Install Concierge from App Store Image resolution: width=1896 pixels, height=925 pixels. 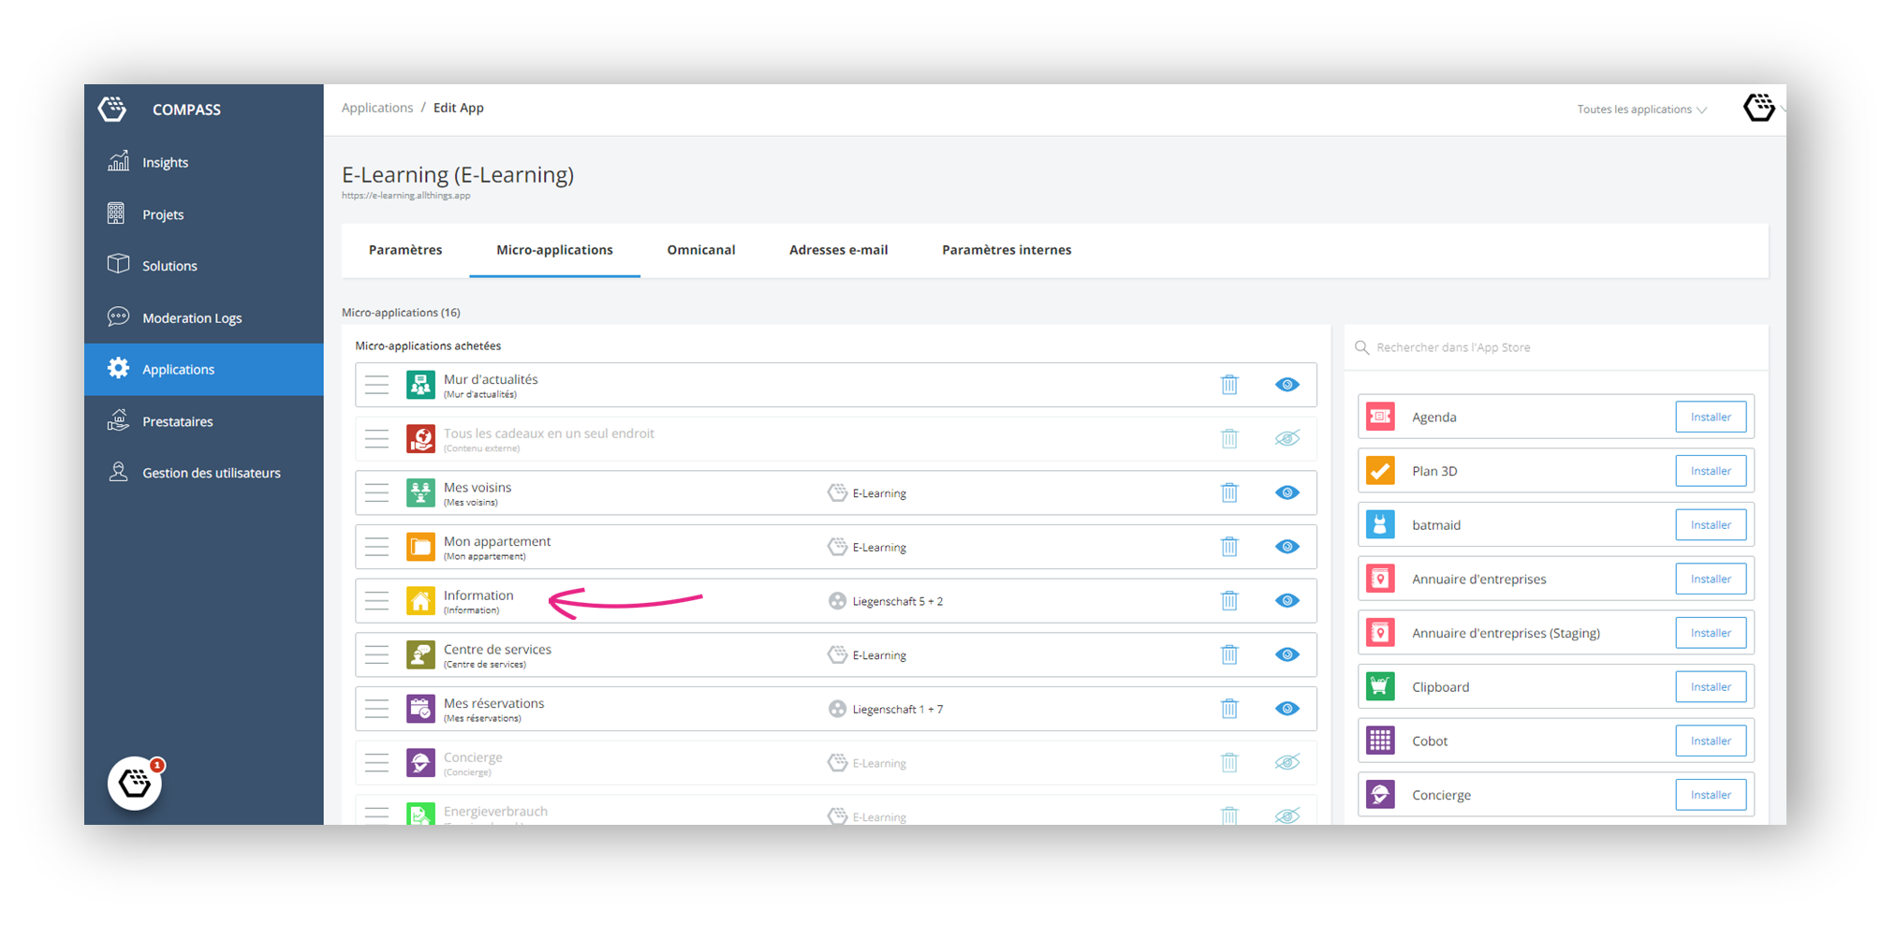point(1711,795)
